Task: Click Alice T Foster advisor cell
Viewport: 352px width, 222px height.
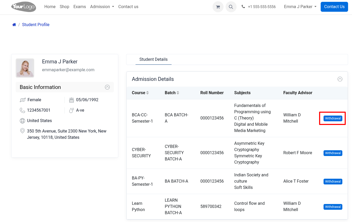Action: pyautogui.click(x=296, y=181)
